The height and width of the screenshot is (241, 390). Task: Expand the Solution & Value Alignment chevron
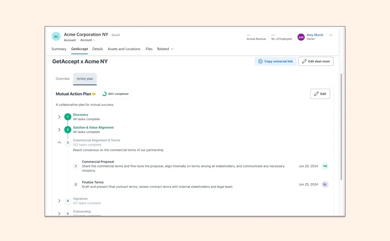(x=59, y=130)
